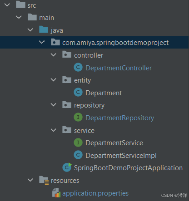Click the DepartmentController class icon

point(78,67)
